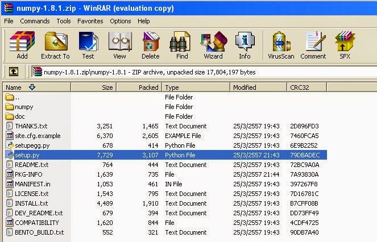
Task: Click CRC32 value 79DBADEC
Action: point(305,155)
